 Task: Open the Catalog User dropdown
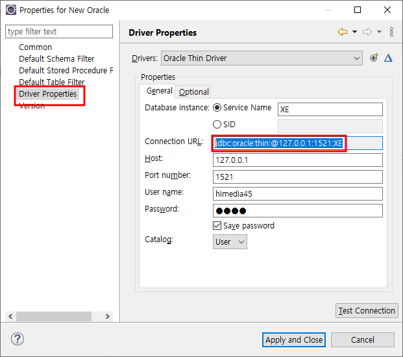coord(230,241)
